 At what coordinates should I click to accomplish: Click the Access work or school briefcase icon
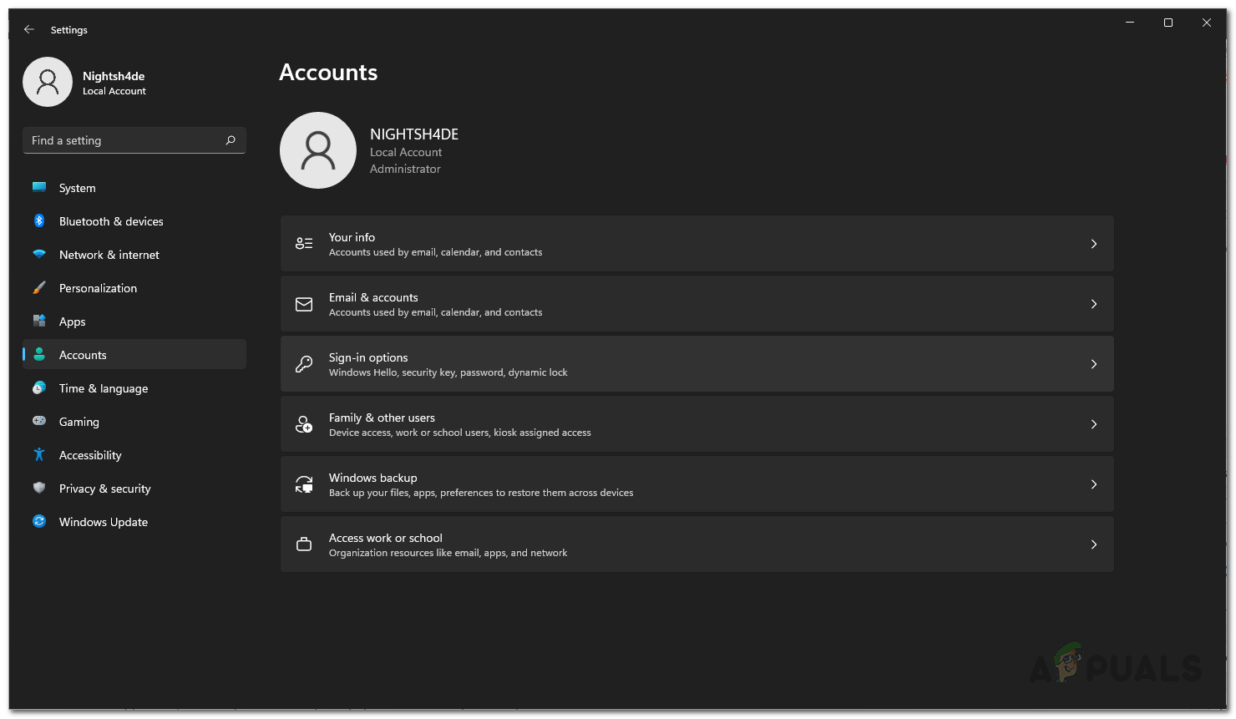304,544
